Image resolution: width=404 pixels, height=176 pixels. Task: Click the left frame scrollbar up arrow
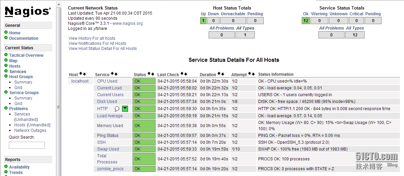coord(59,4)
